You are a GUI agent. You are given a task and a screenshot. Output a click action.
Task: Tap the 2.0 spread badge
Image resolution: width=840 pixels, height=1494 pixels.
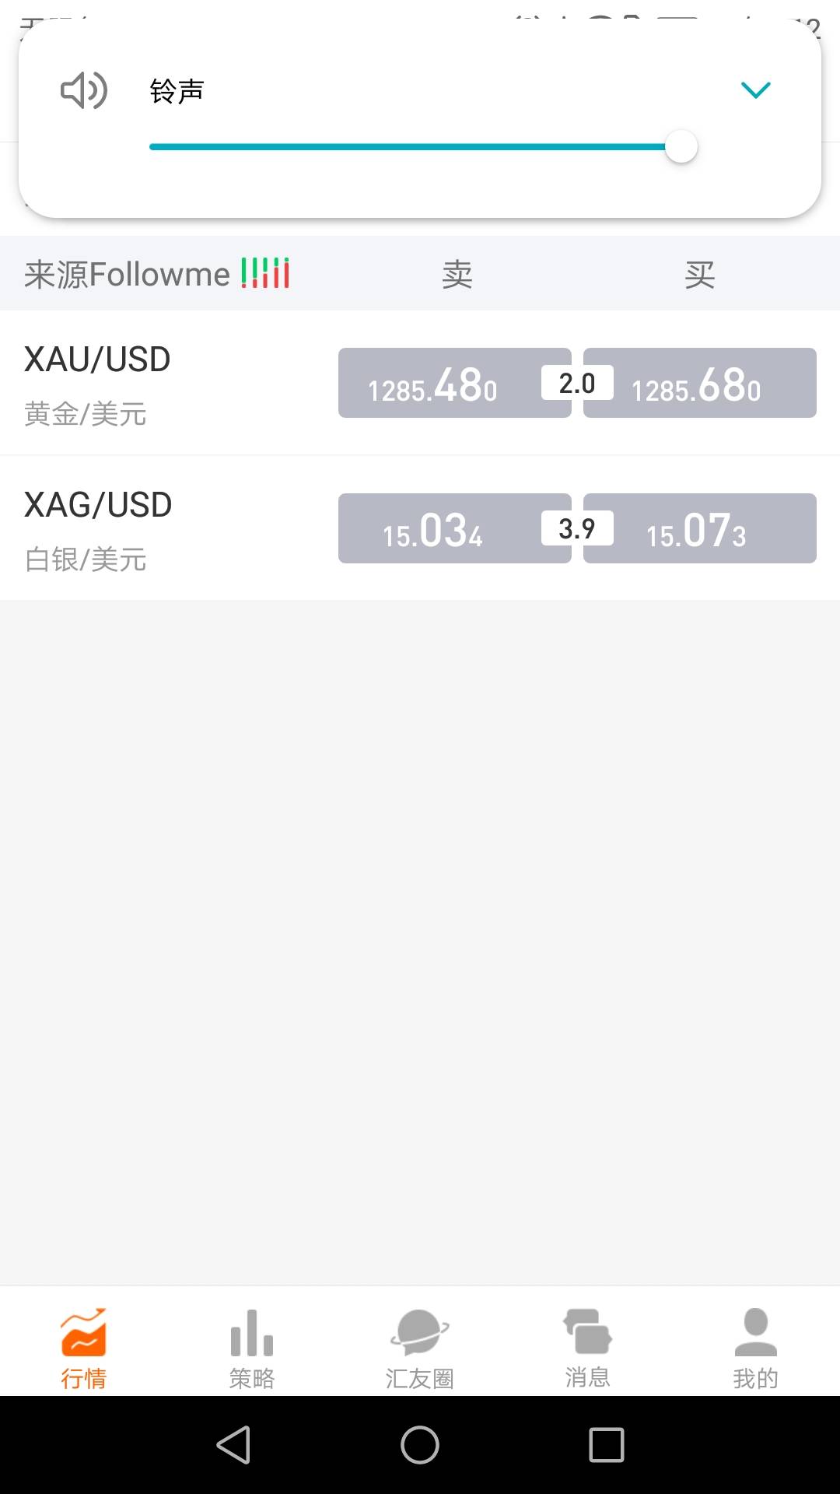click(x=577, y=383)
